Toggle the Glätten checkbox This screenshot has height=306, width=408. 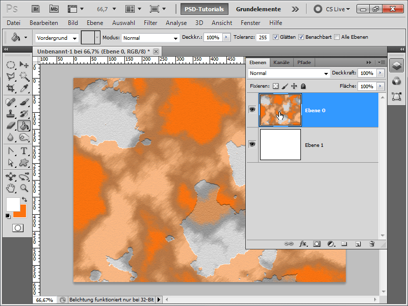[x=275, y=37]
